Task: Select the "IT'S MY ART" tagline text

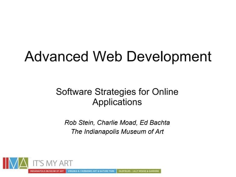Action: [x=52, y=163]
